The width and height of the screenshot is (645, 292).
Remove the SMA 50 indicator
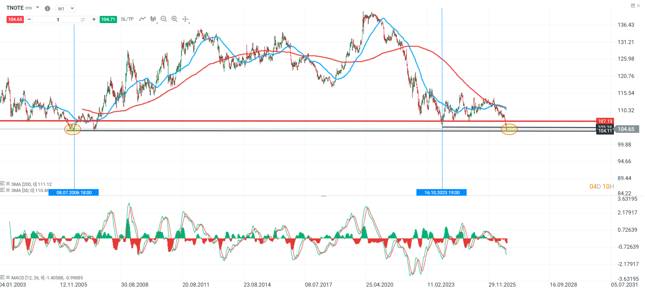coord(8,190)
